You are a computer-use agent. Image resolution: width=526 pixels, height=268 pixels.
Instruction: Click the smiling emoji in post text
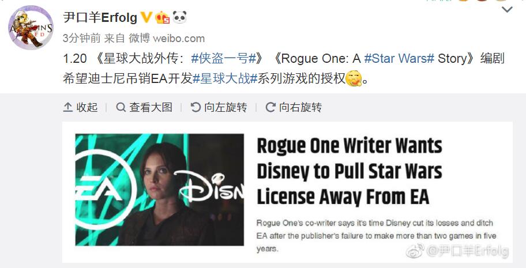click(x=354, y=78)
